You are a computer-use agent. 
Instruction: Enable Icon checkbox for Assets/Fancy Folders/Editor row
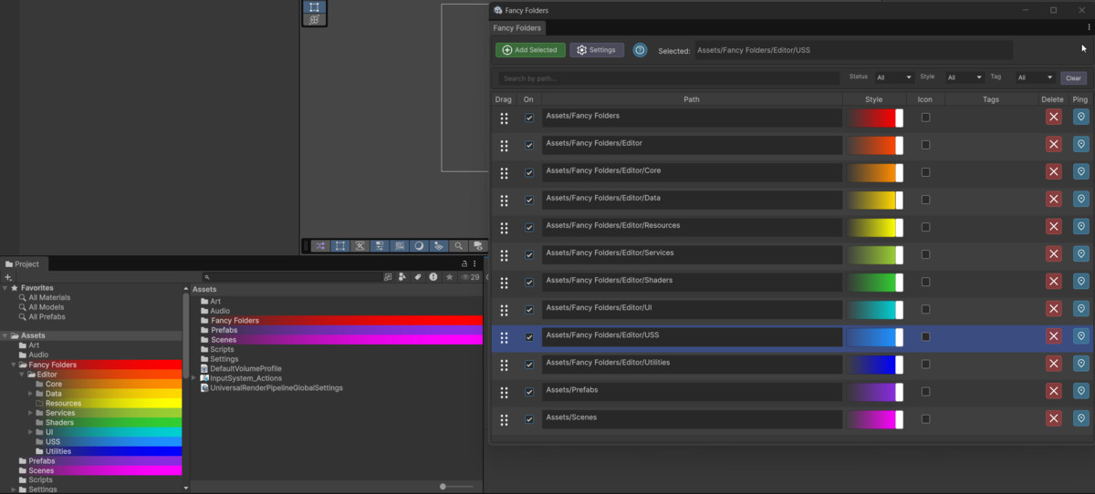point(925,144)
